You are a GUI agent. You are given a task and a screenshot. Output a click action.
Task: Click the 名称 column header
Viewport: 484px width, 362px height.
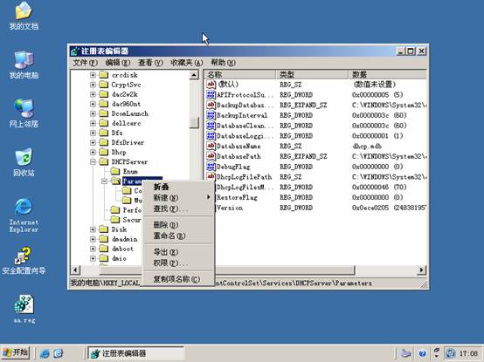click(x=240, y=74)
